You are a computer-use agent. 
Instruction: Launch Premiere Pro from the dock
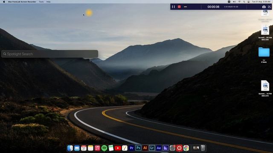(x=131, y=148)
